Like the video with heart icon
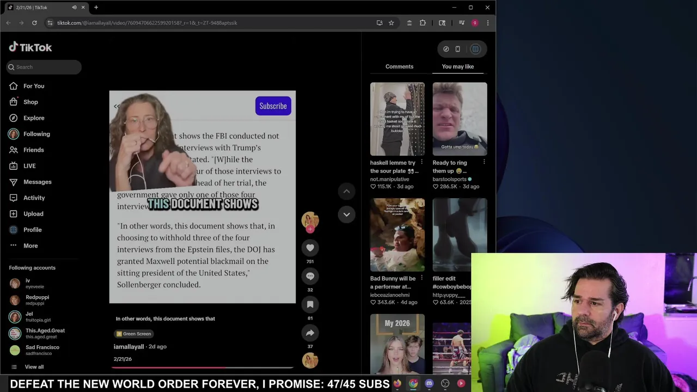 [310, 248]
